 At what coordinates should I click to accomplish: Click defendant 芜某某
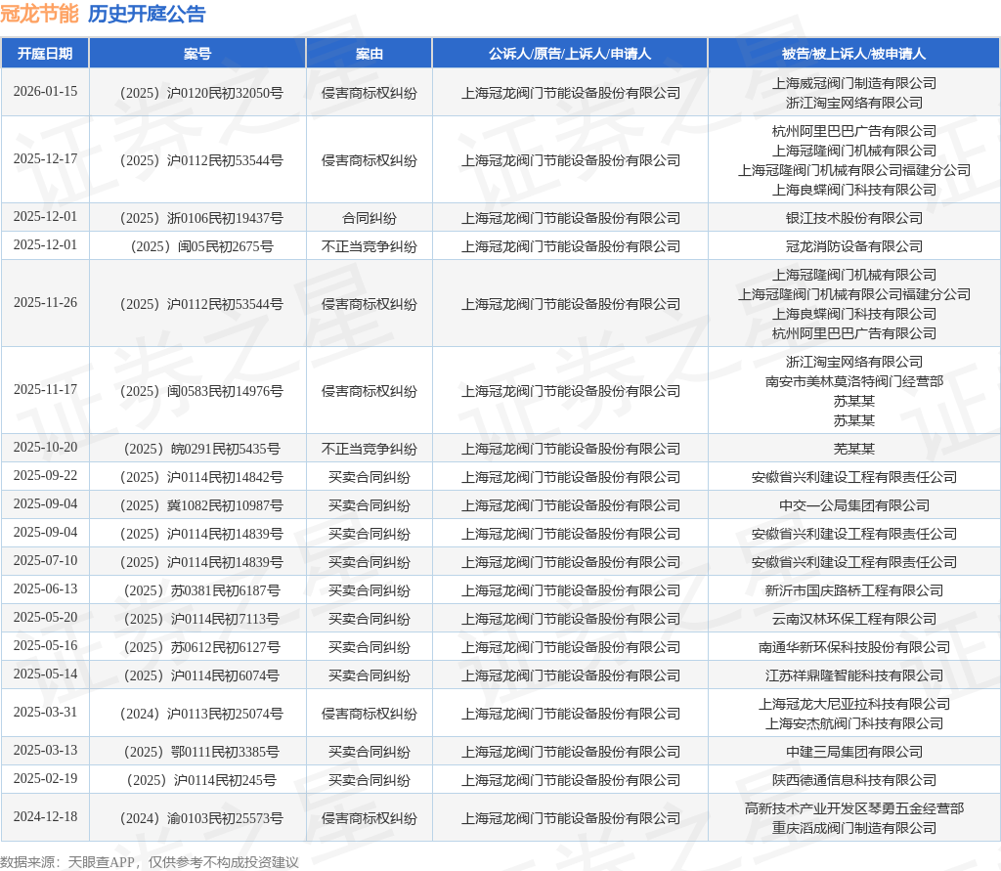[854, 449]
